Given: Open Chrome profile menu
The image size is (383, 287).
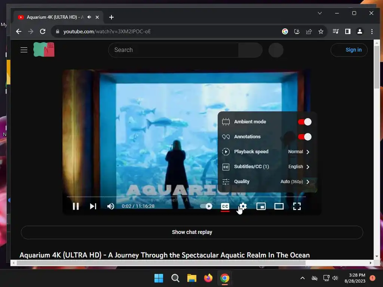Looking at the screenshot, I should tap(360, 31).
